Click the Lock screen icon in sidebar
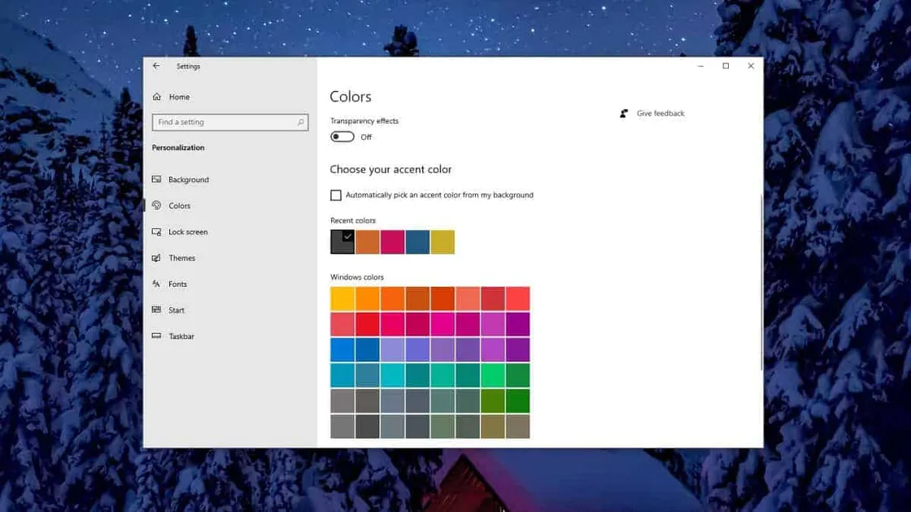The image size is (911, 512). tap(156, 232)
